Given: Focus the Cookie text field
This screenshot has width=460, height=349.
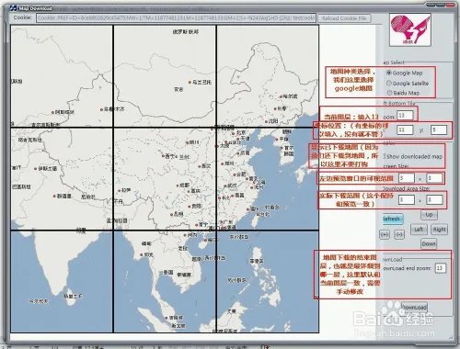Looking at the screenshot, I should [176, 18].
